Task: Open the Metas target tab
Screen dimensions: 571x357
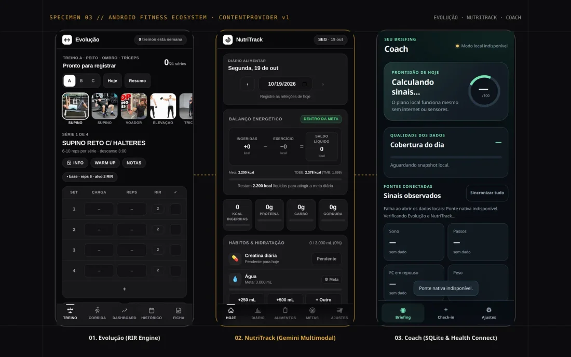Action: point(312,313)
